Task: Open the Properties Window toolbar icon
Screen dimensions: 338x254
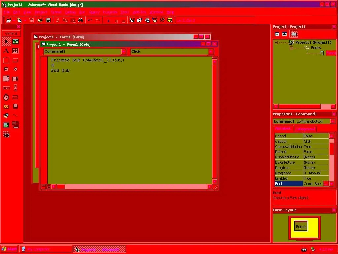Action: (x=140, y=20)
